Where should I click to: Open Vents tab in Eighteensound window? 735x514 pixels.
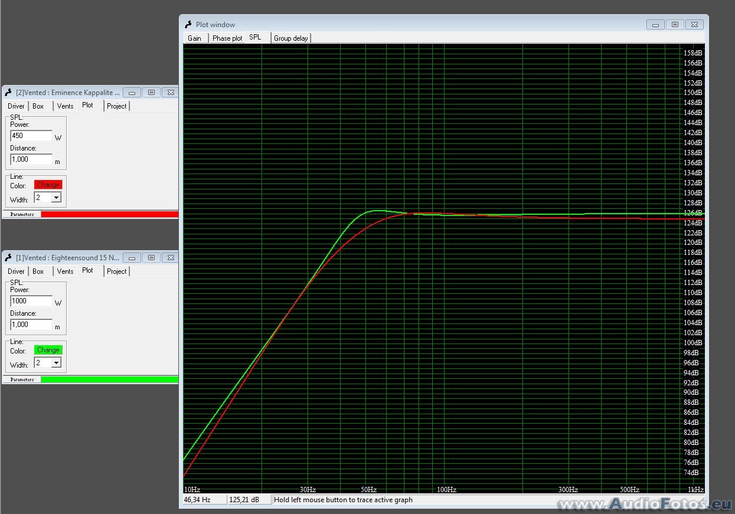[x=65, y=271]
